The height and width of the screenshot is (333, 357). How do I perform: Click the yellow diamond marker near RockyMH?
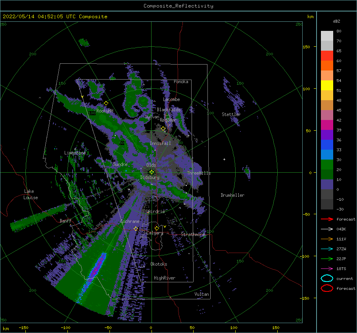106,103
